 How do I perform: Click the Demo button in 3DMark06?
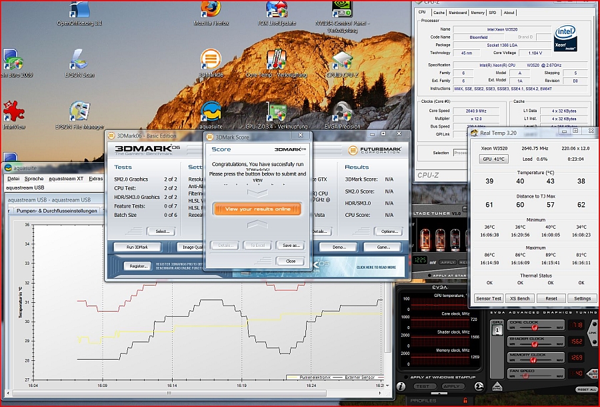click(x=339, y=248)
